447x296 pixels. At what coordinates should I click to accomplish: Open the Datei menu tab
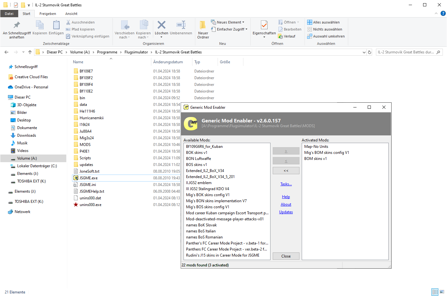pyautogui.click(x=9, y=14)
